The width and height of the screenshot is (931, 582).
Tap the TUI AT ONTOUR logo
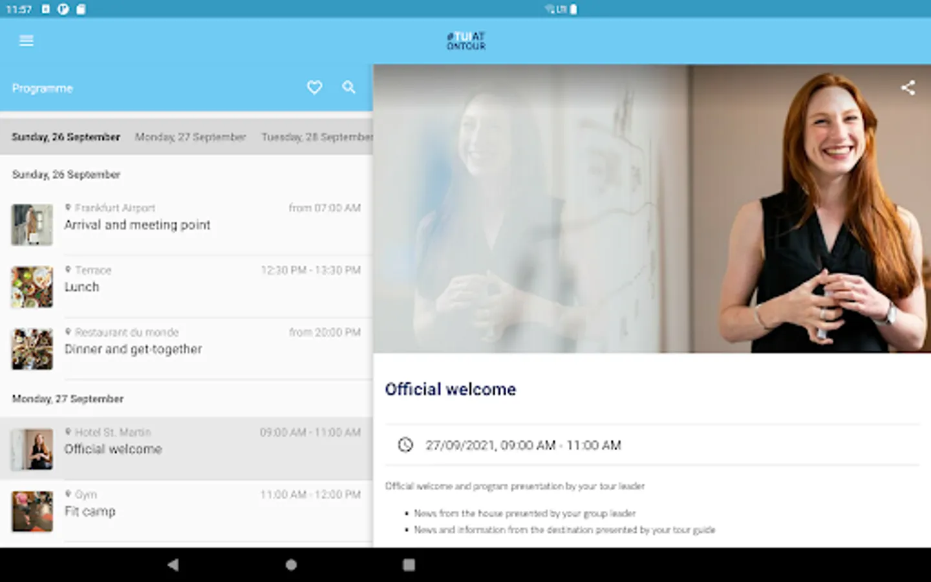tap(465, 40)
